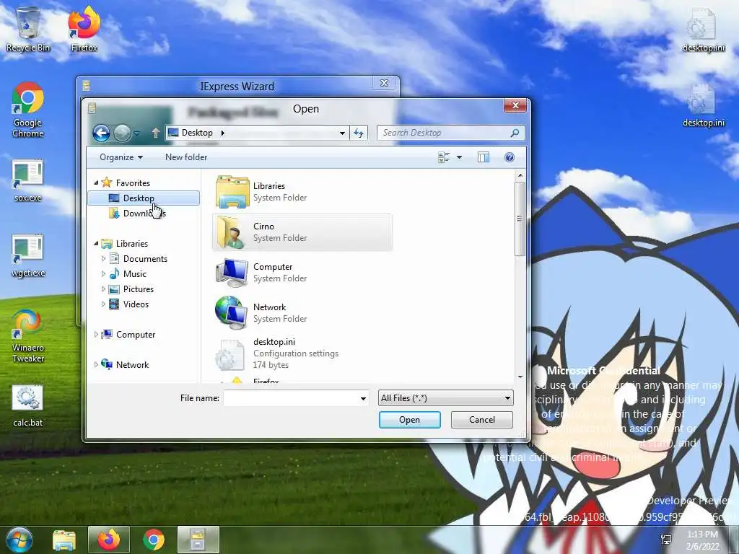This screenshot has width=739, height=554.
Task: Open the Help icon in the toolbar
Action: [509, 157]
